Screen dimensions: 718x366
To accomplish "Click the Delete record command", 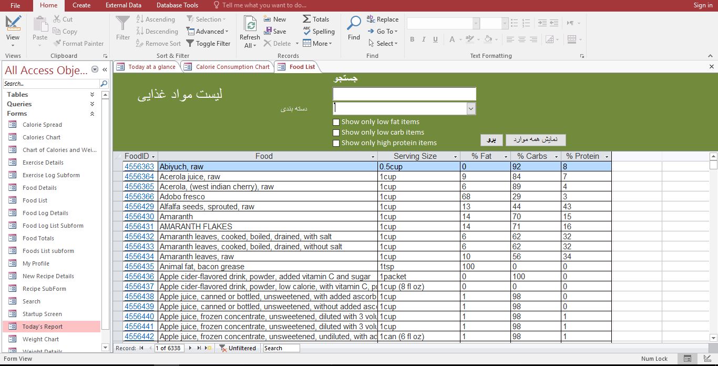I will 277,44.
